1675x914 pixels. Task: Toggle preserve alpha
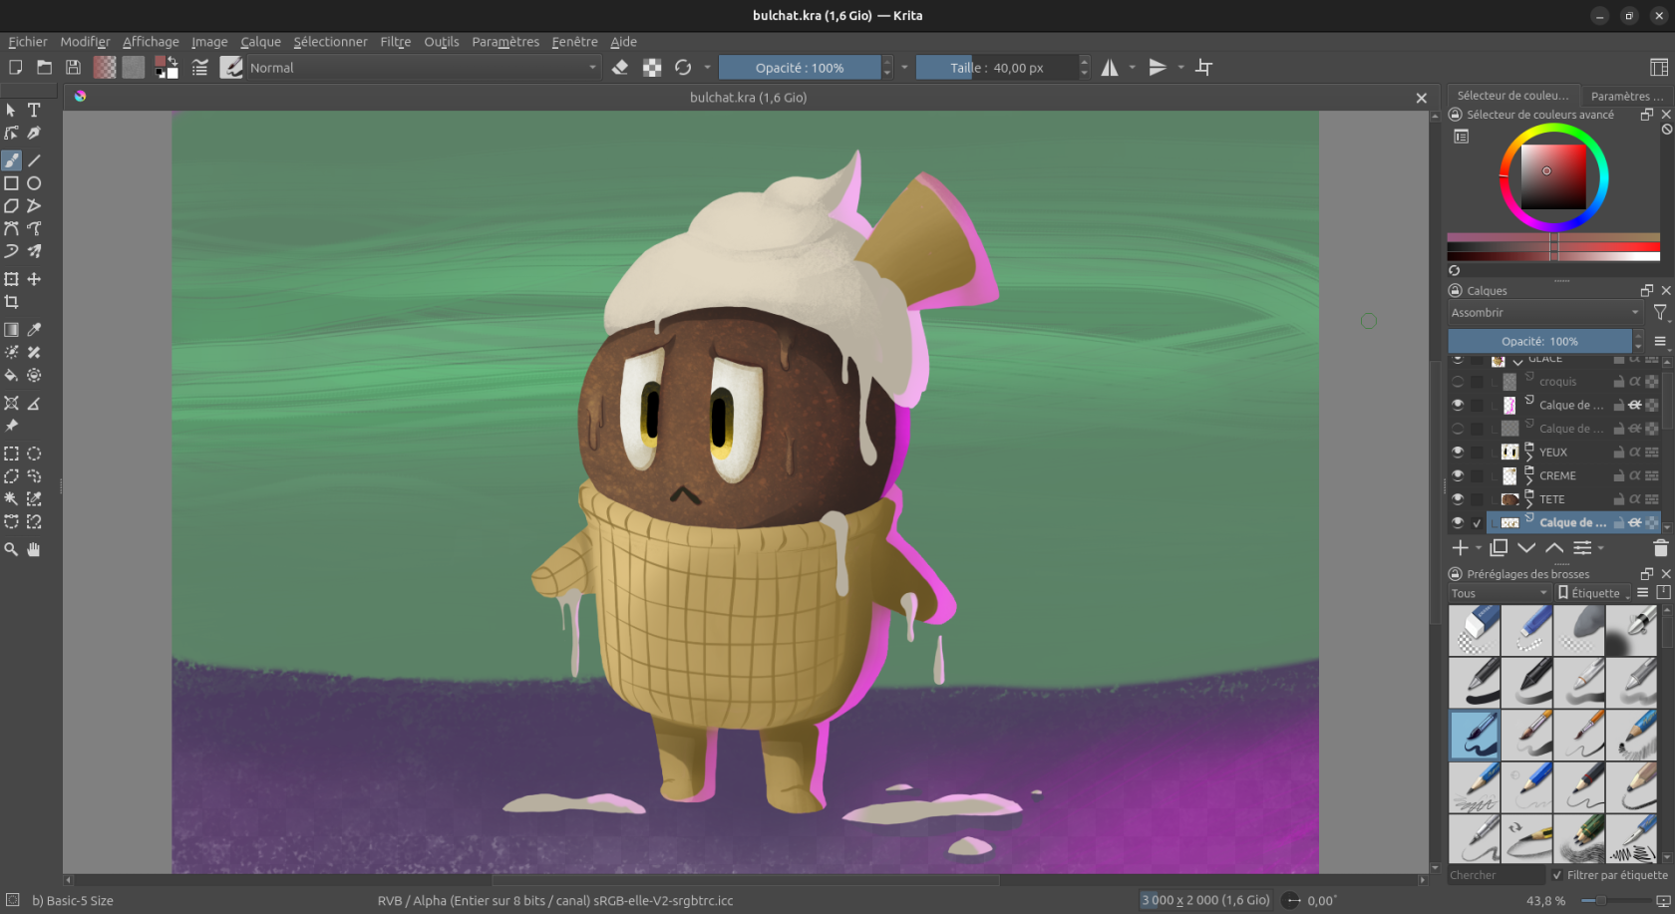pyautogui.click(x=652, y=68)
